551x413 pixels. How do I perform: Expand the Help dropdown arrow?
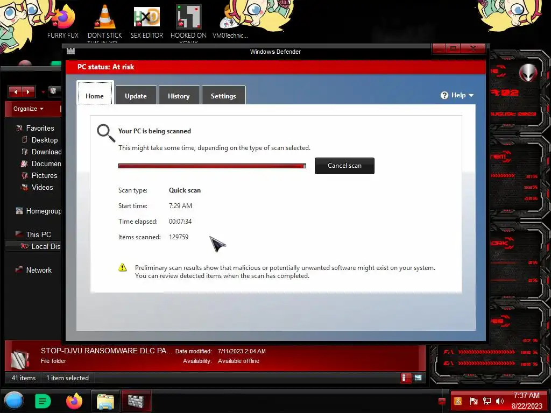471,96
